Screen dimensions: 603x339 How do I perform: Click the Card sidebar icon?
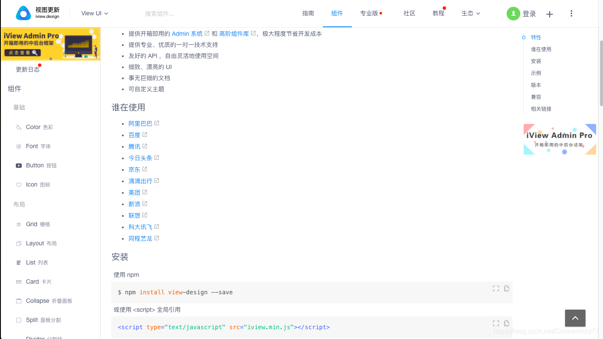tap(19, 282)
